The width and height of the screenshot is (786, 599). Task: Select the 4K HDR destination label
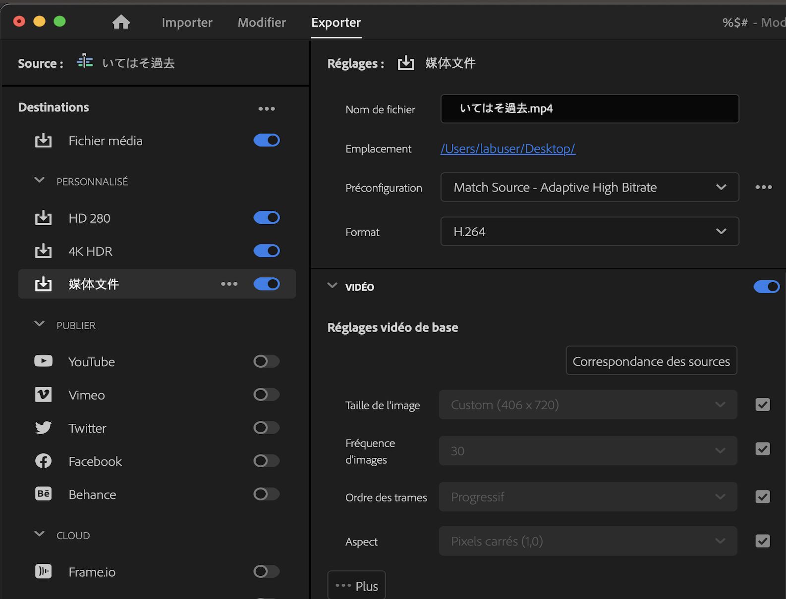[91, 251]
